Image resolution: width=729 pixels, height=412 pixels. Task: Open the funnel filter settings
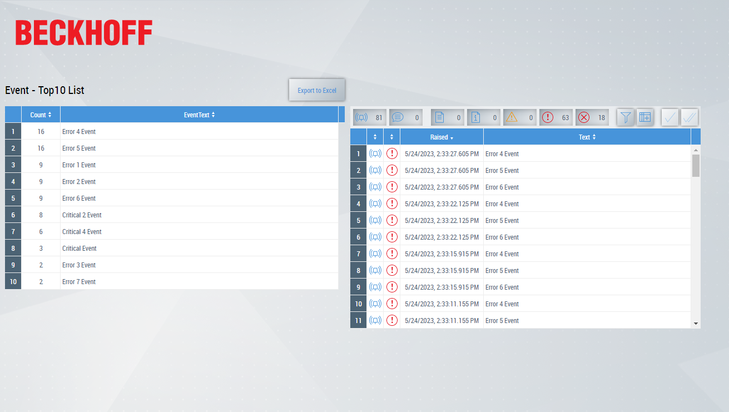(626, 117)
